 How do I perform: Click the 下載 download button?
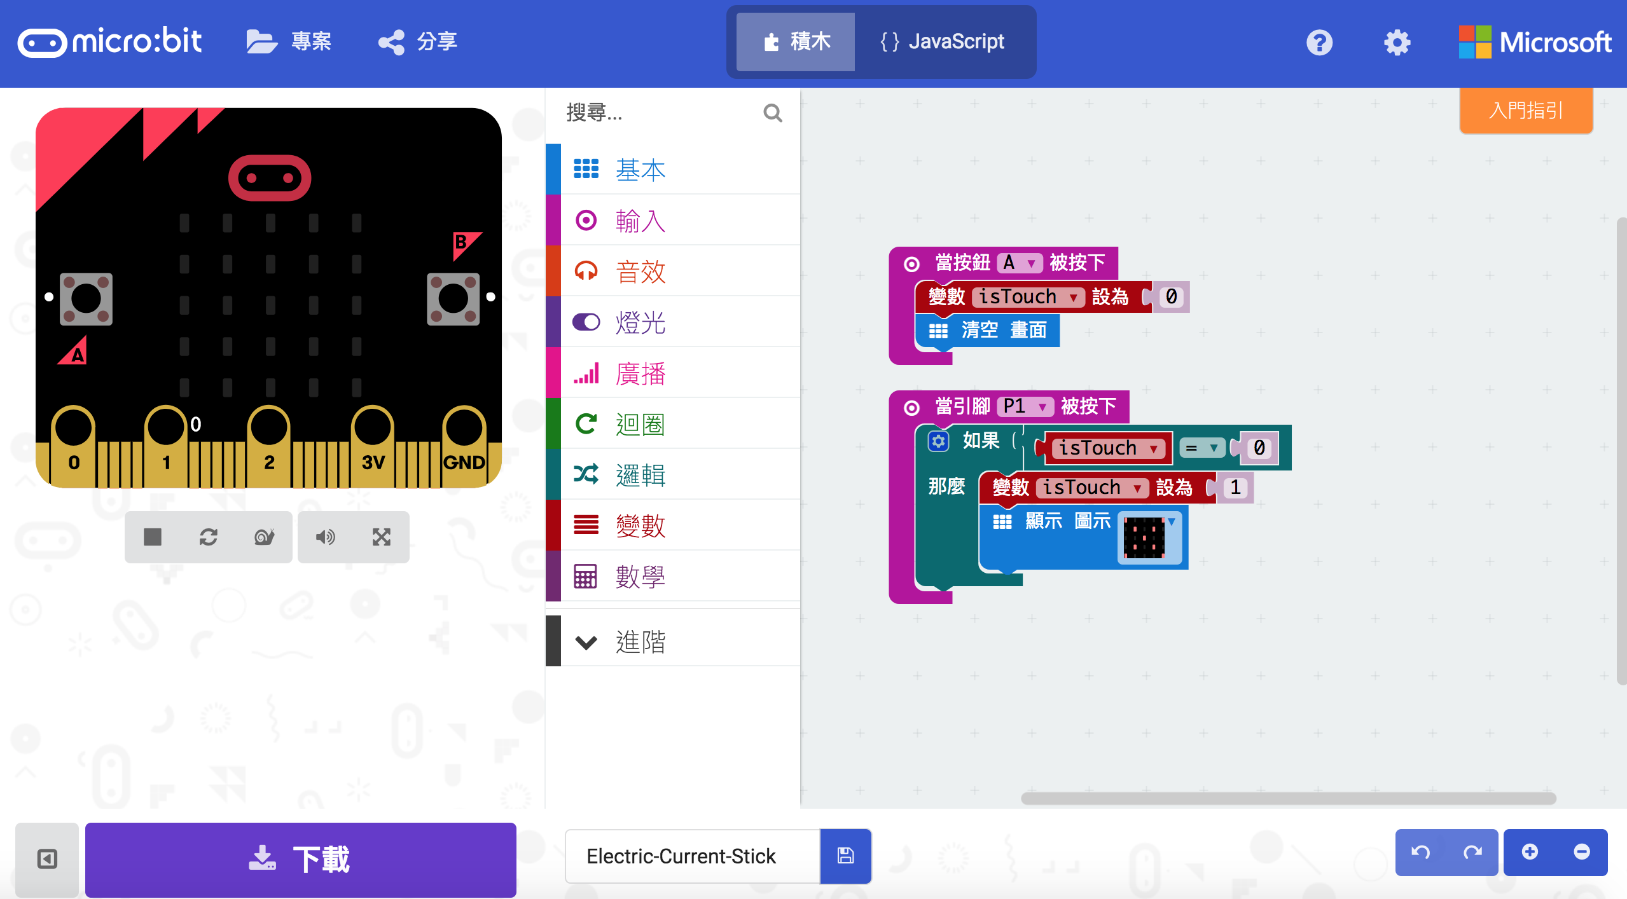point(300,860)
